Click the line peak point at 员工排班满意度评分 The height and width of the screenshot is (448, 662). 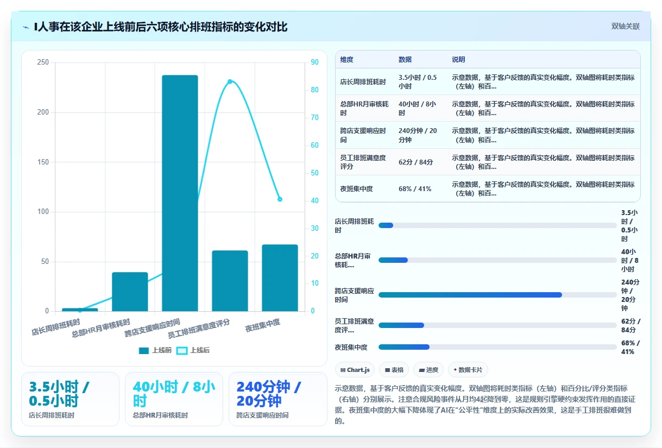[230, 81]
